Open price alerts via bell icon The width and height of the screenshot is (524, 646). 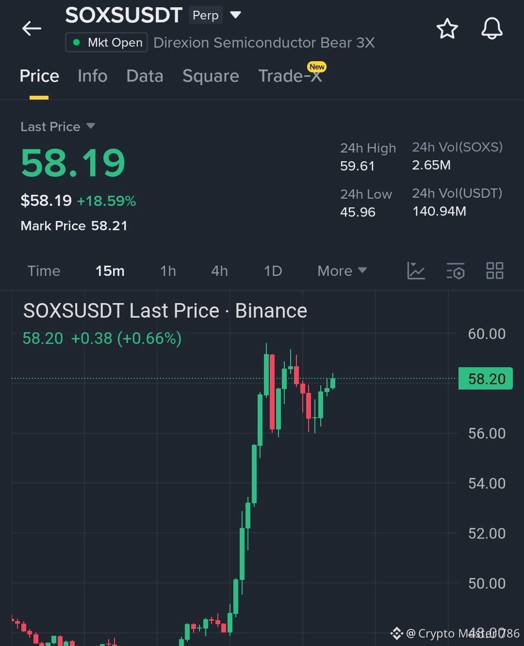(491, 29)
